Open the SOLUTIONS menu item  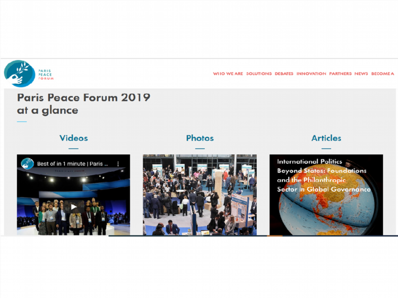(259, 74)
